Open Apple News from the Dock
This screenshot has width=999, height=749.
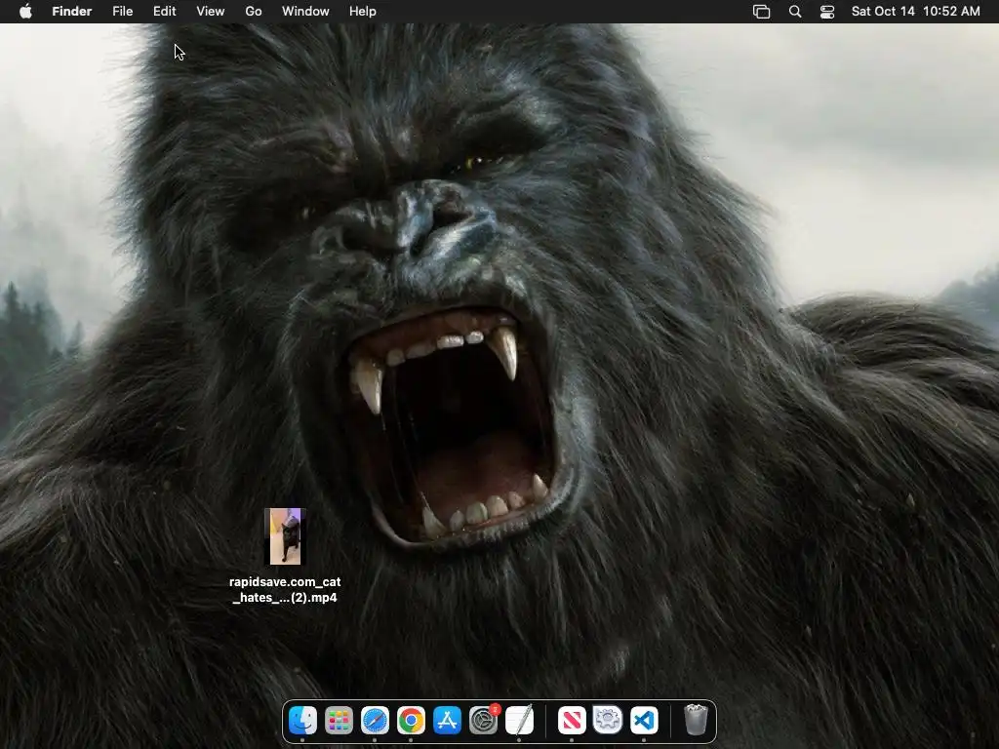pyautogui.click(x=572, y=721)
